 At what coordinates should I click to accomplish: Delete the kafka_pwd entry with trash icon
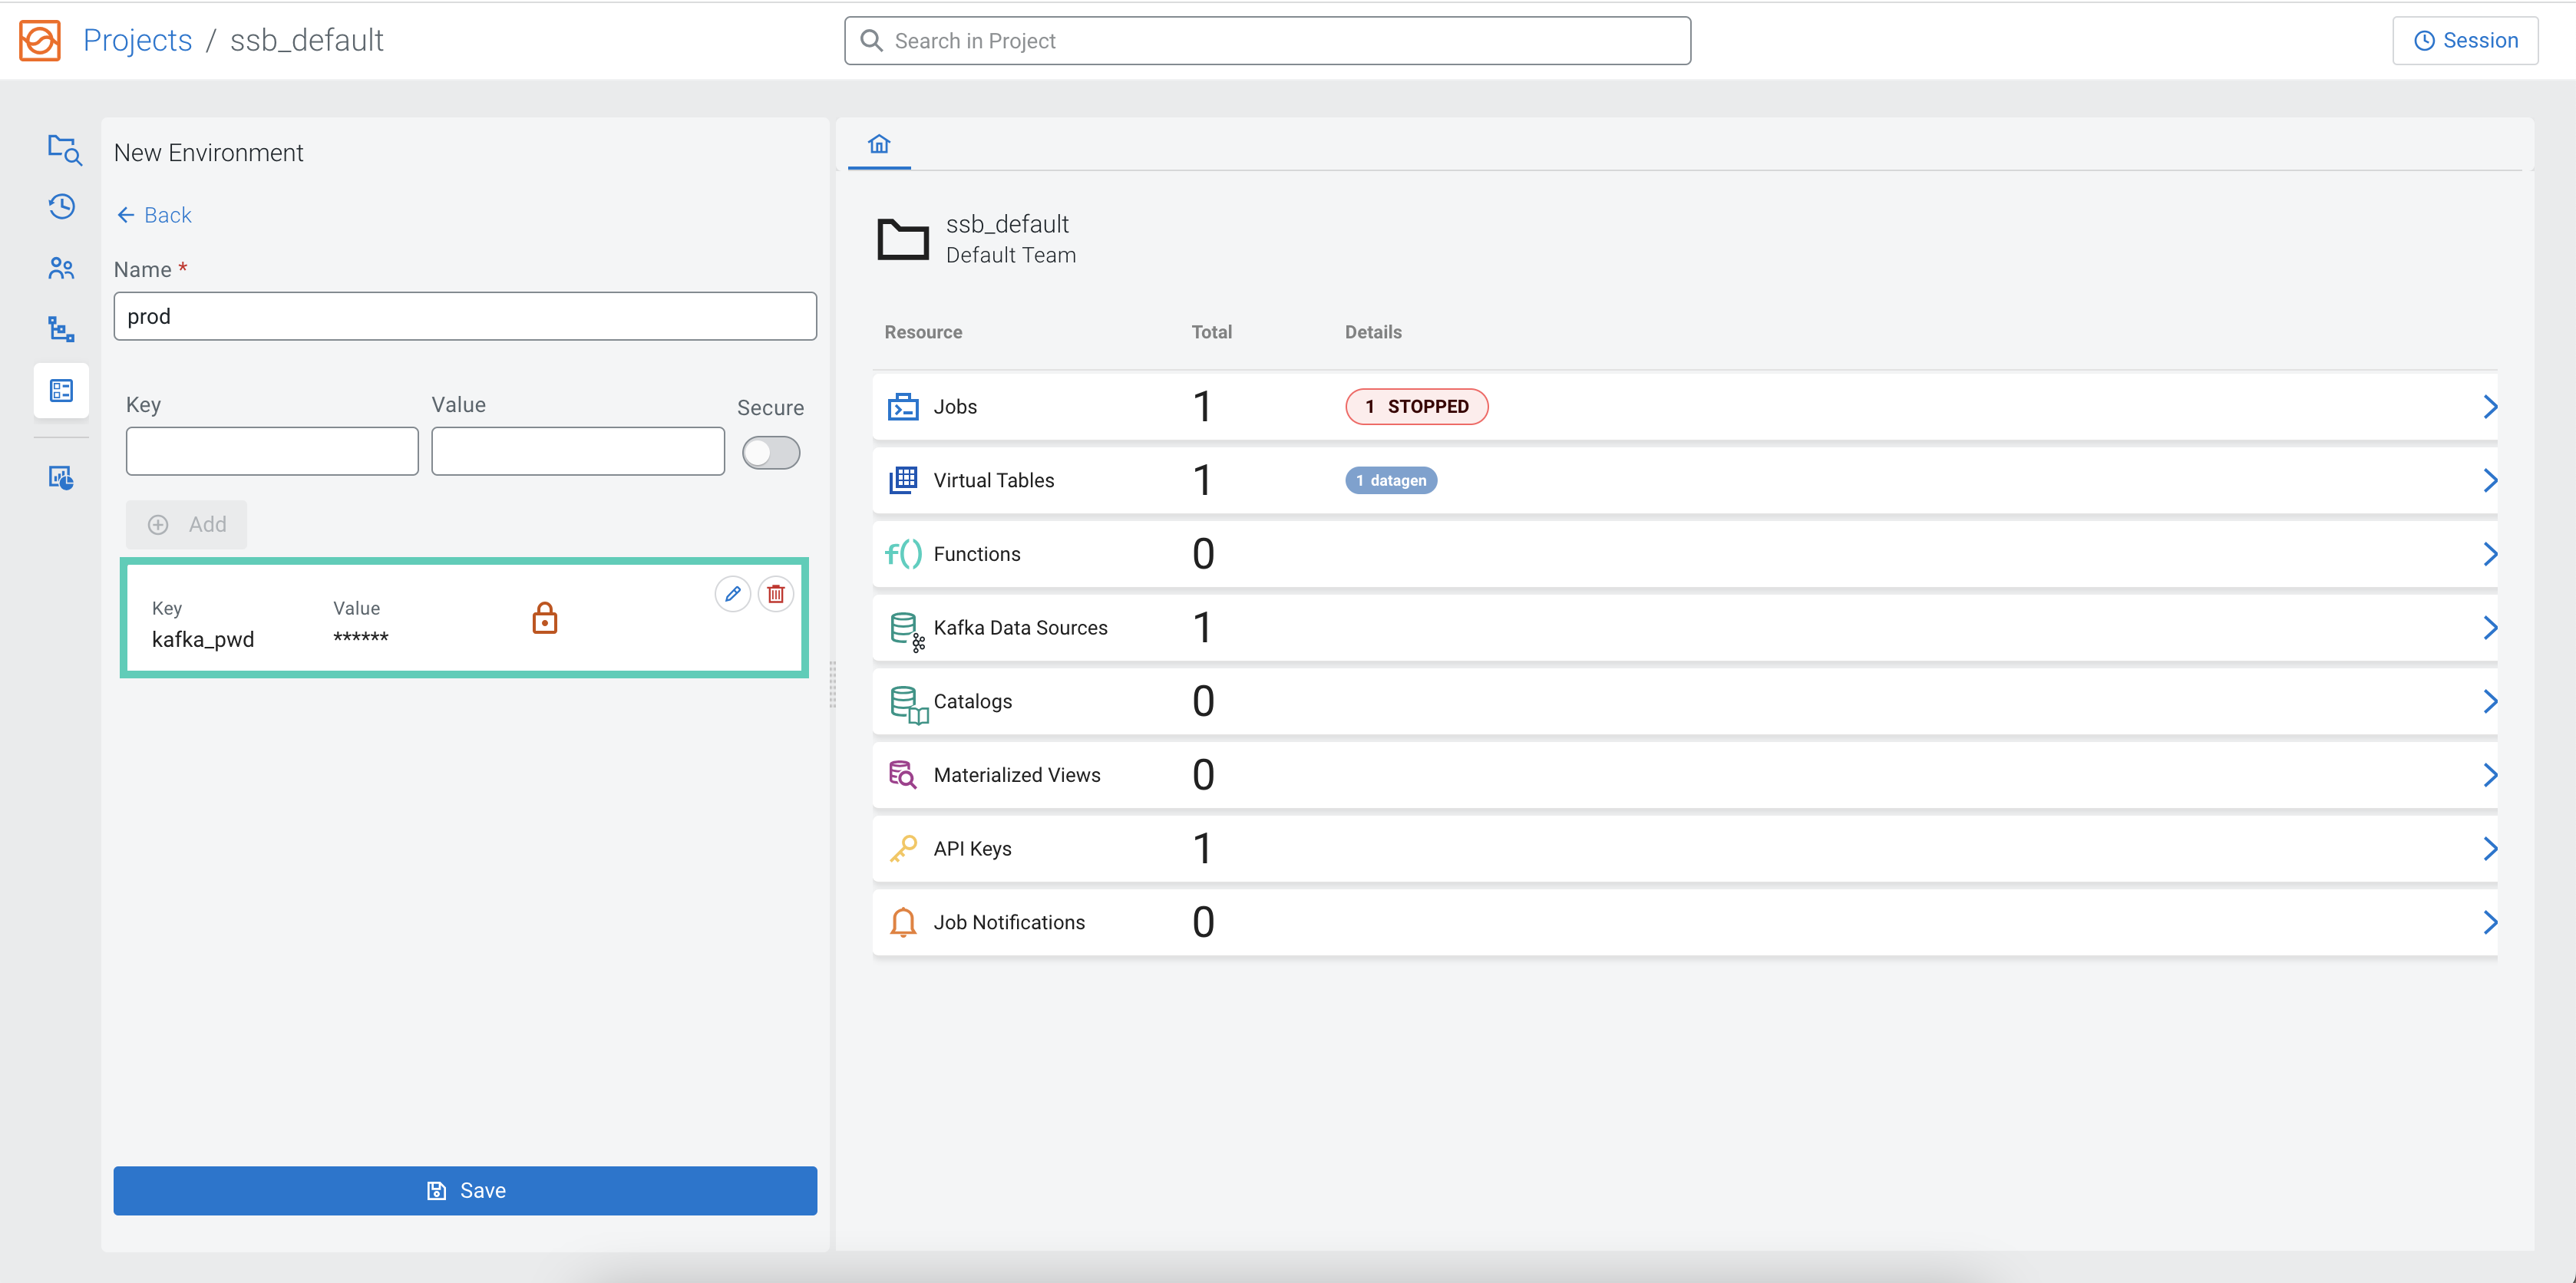[x=775, y=594]
